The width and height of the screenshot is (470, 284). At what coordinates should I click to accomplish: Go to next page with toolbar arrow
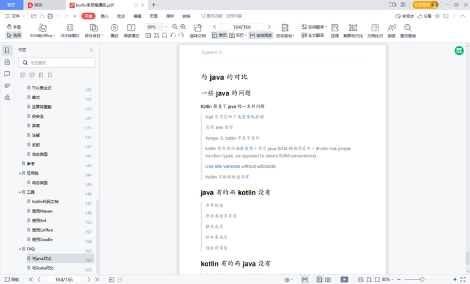click(269, 27)
